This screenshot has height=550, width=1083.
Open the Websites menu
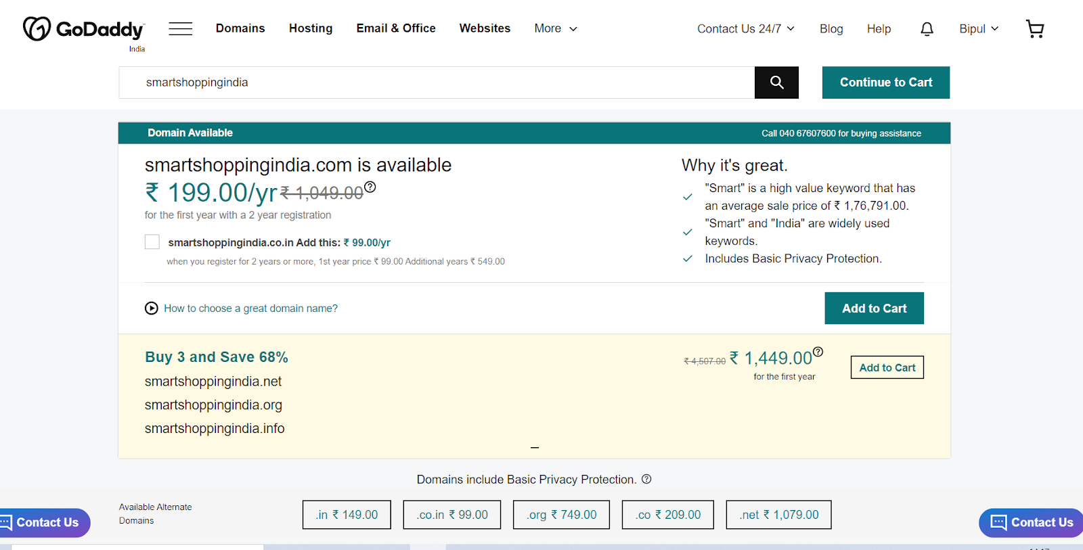point(485,28)
